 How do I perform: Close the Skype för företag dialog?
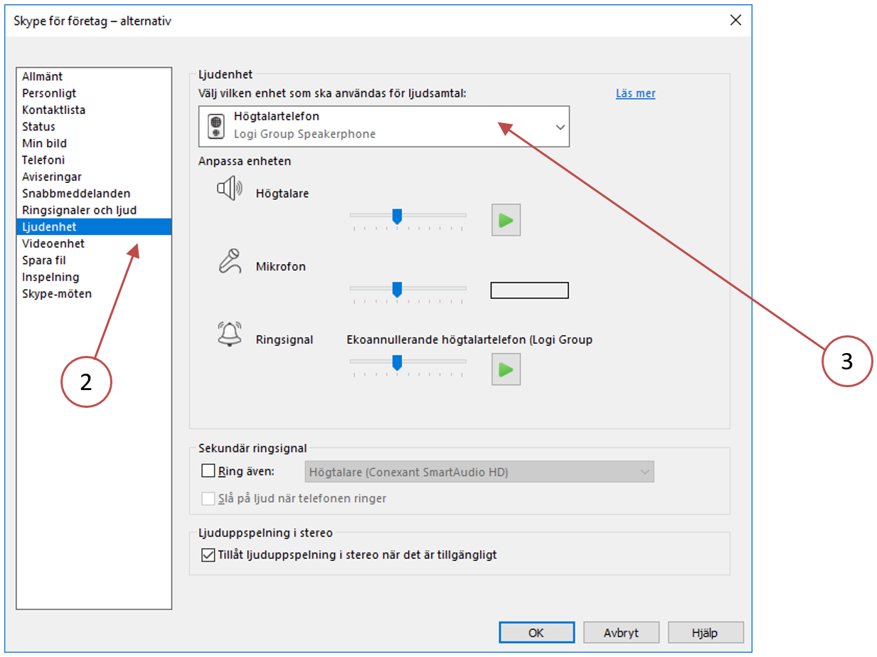(x=735, y=20)
